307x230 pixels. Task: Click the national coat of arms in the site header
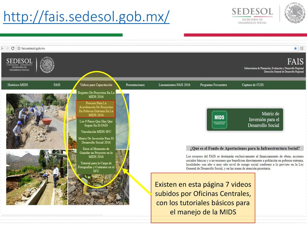pos(47,65)
